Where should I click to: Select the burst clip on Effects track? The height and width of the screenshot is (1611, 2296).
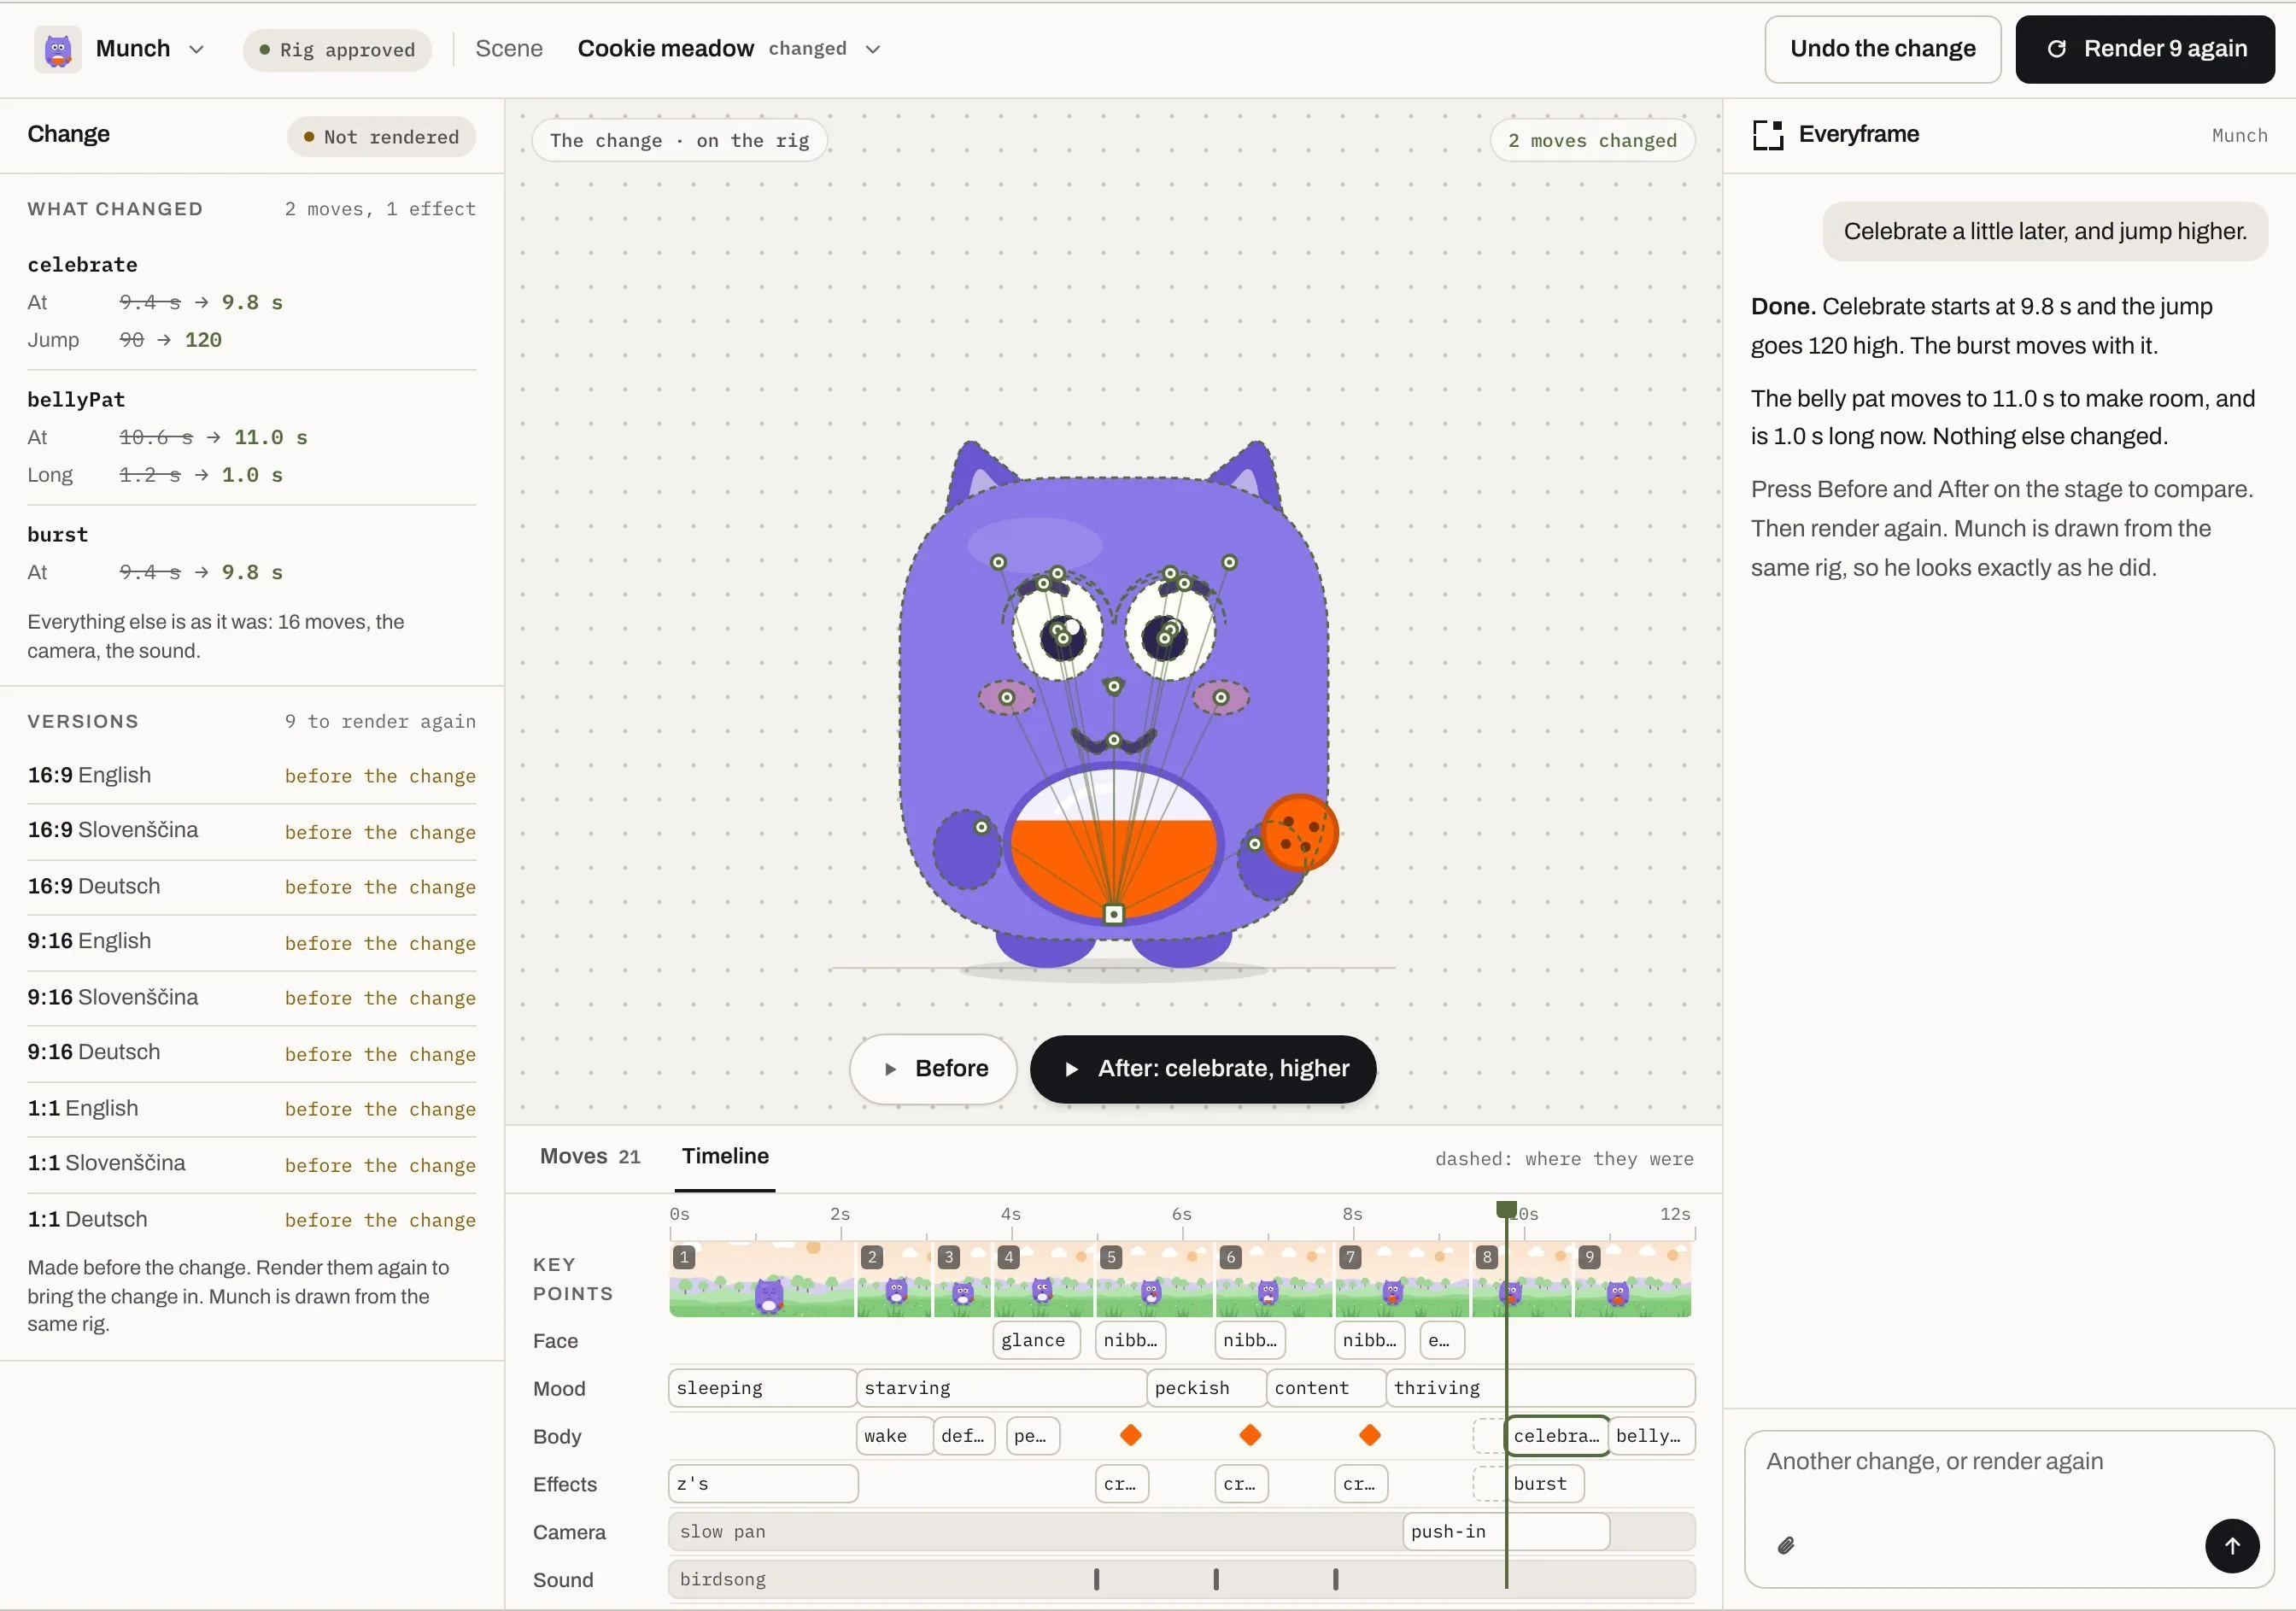pyautogui.click(x=1544, y=1484)
